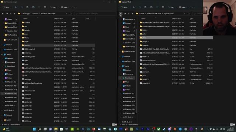This screenshot has height=132, width=236.
Task: Click Copy icon in Separate Mods window
Action: point(139,7)
